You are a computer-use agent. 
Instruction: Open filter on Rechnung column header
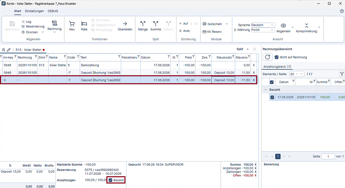36,57
